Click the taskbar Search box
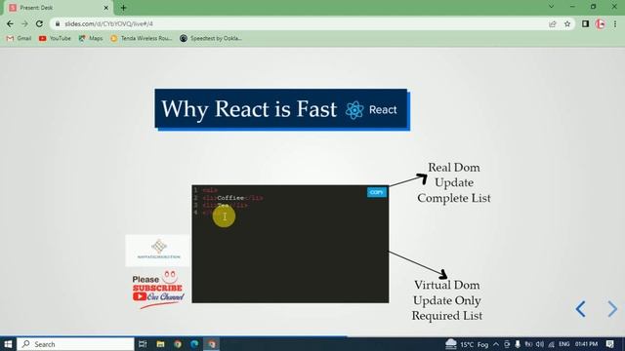Image resolution: width=625 pixels, height=351 pixels. [76, 344]
